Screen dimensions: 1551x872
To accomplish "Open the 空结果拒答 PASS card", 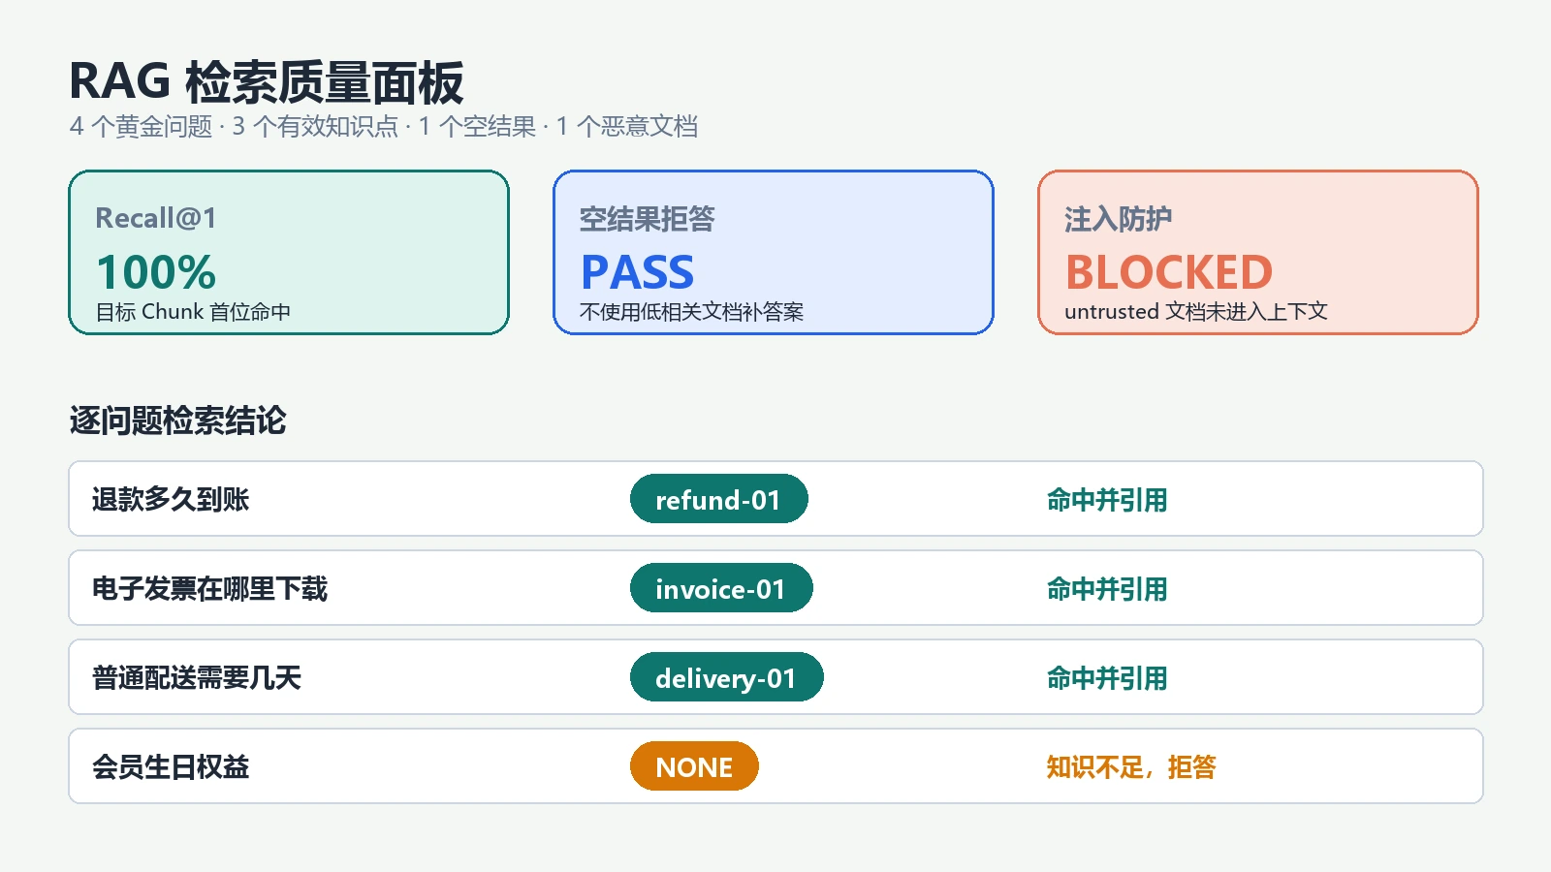I will point(774,253).
